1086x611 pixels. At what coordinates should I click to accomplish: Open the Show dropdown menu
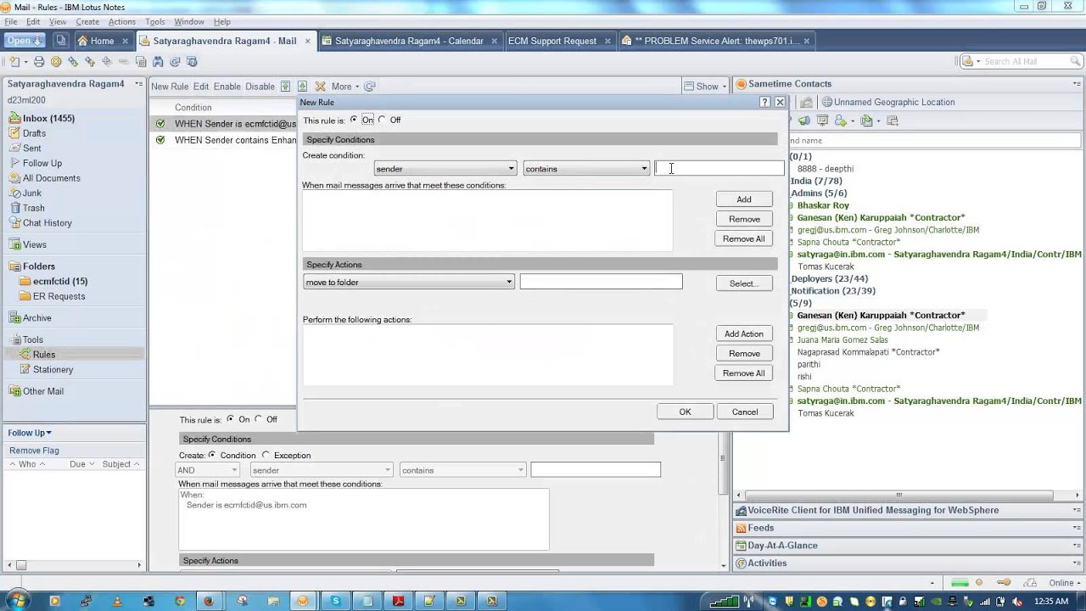(706, 87)
